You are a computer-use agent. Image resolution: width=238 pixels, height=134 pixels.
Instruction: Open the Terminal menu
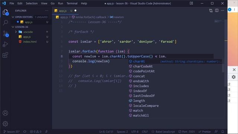[x=72, y=3]
